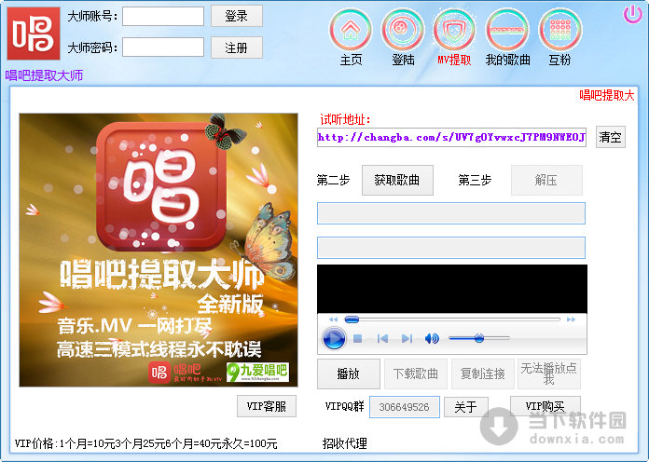649x462 pixels.
Task: Click the 注册 register button
Action: click(x=236, y=48)
